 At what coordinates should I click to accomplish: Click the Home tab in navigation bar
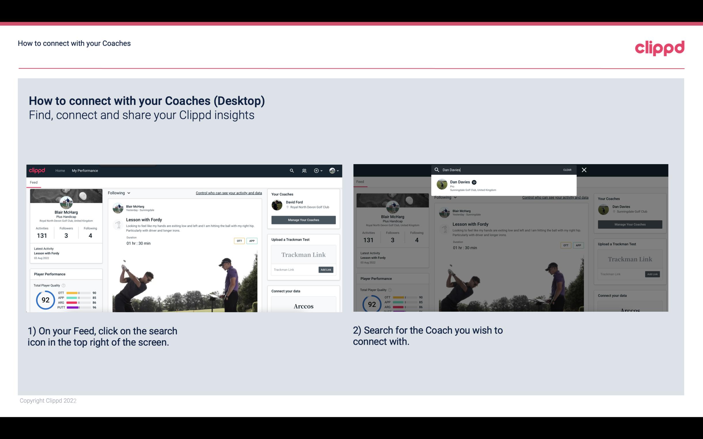pos(60,170)
